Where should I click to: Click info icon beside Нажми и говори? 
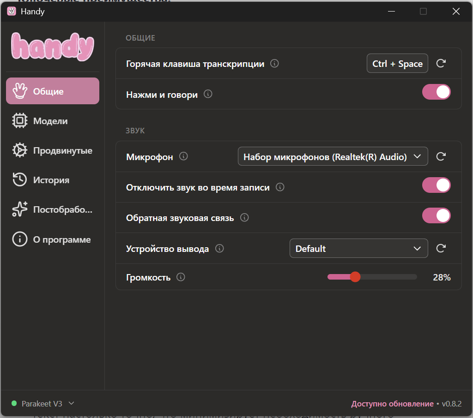point(208,94)
